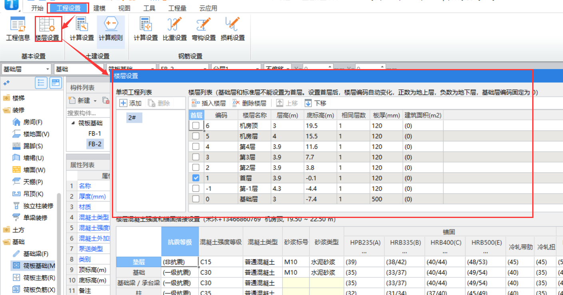563x295 pixels.
Task: Click 混凝土类型 property link
Action: pos(94,218)
